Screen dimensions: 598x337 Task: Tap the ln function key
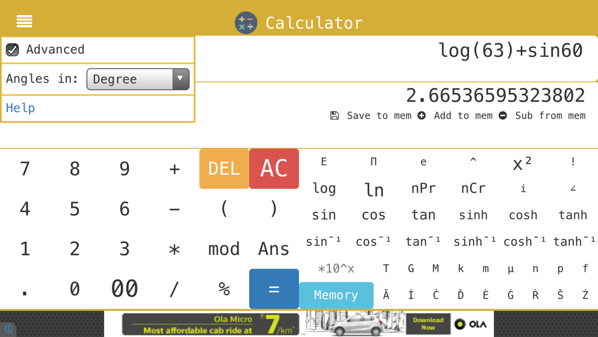374,189
